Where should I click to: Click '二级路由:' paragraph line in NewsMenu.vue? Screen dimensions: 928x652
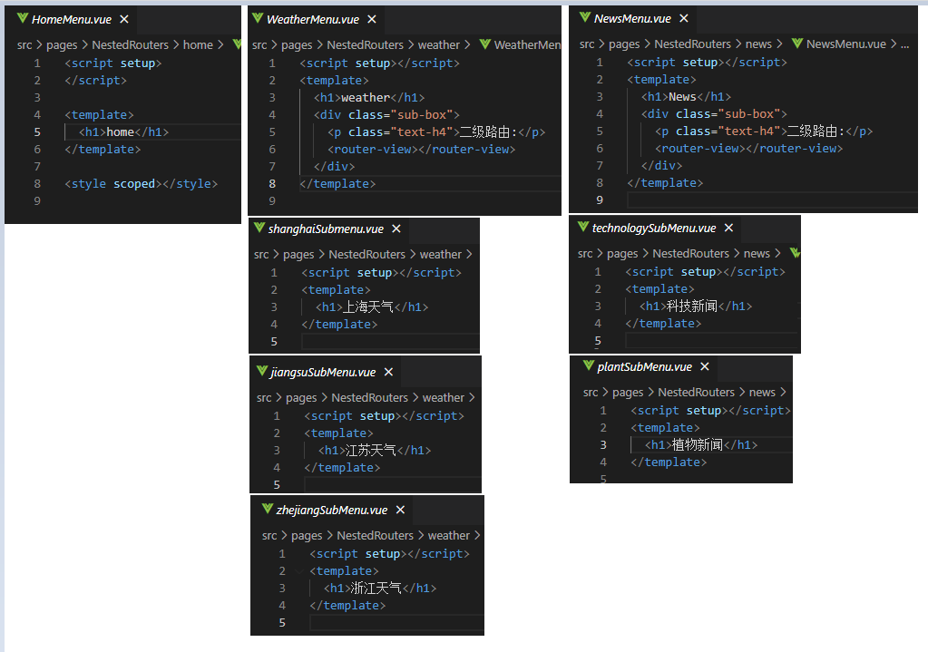tap(764, 131)
